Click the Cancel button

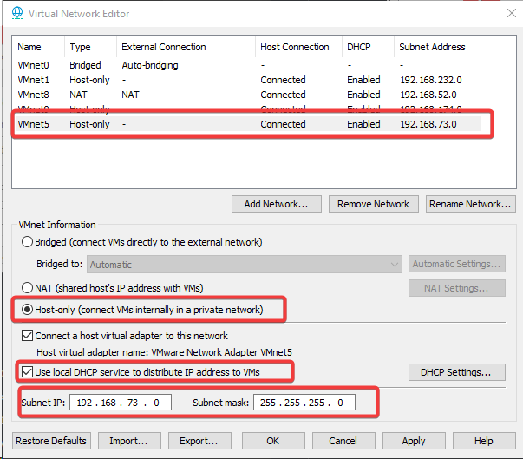tap(343, 441)
